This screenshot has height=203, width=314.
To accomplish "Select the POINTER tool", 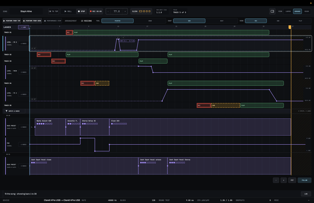I will [x=118, y=21].
